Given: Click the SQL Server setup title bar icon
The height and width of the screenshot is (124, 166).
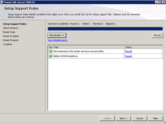Looking at the screenshot, I should click(x=2, y=2).
